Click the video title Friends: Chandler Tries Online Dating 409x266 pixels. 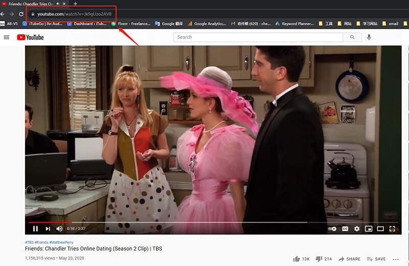(94, 249)
